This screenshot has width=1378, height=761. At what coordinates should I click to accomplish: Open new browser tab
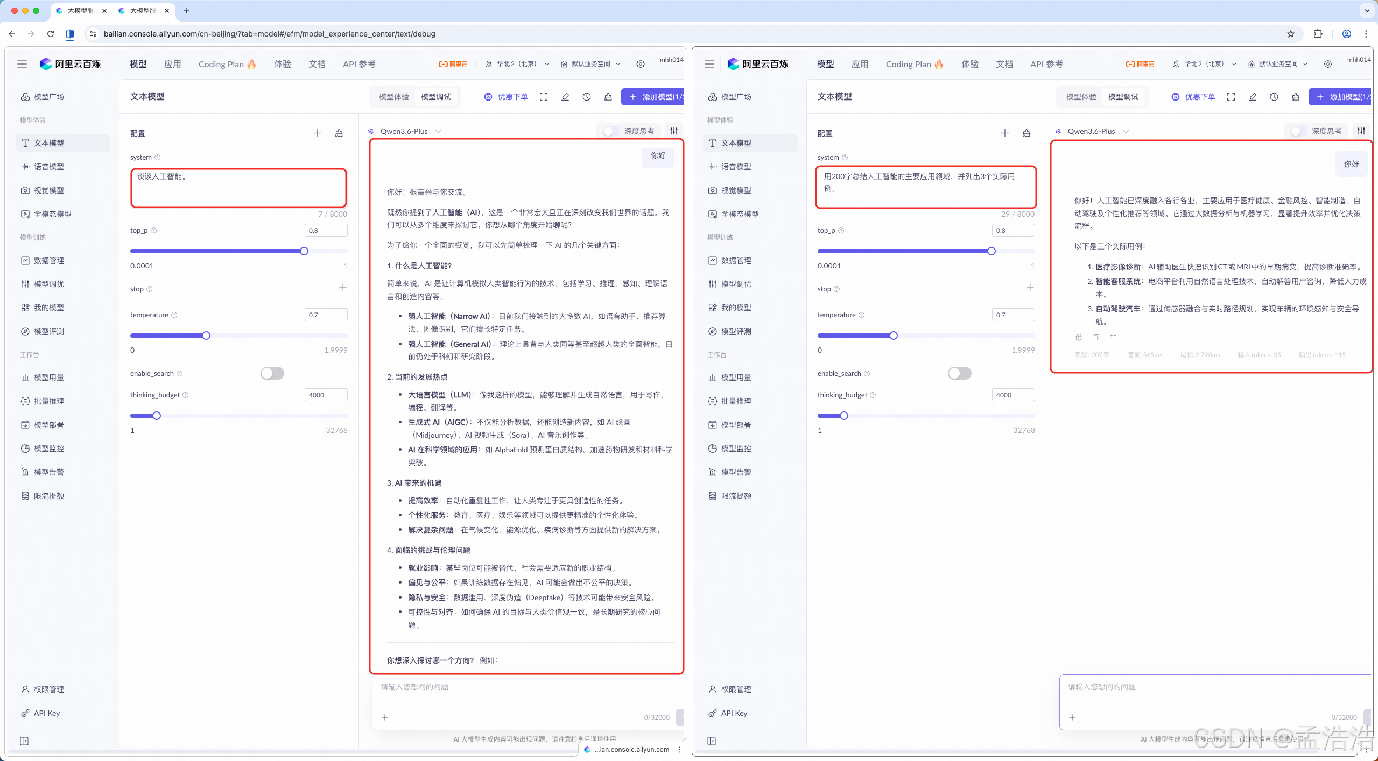(x=186, y=10)
